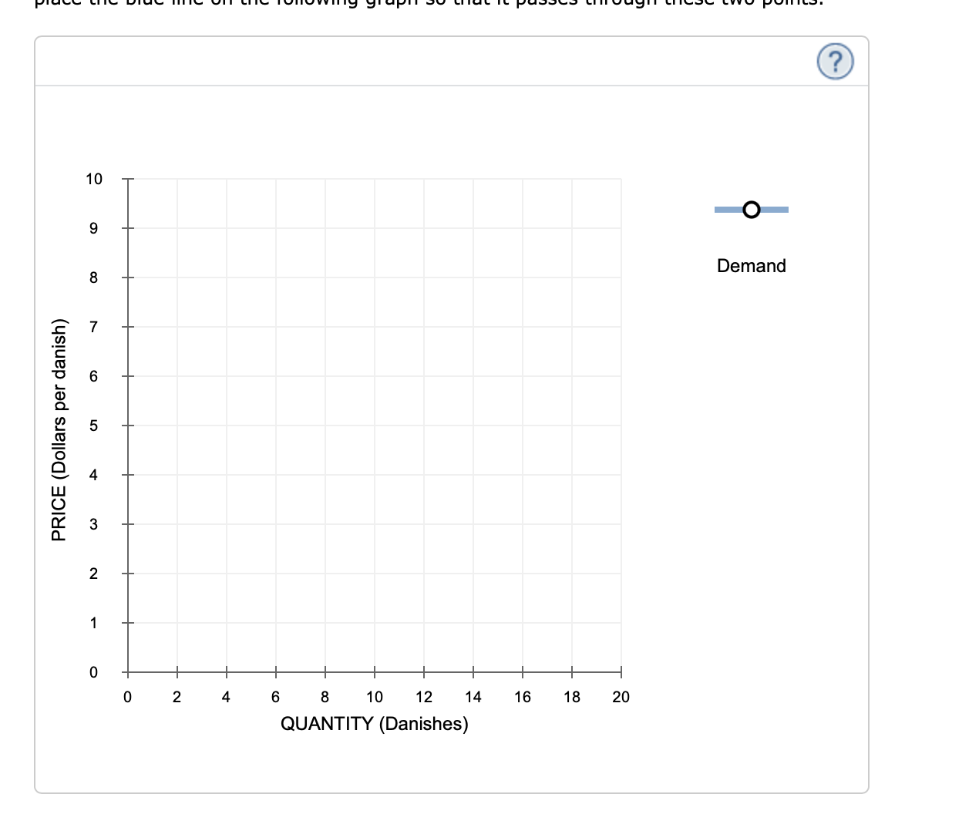Click the top-left corner of the grid
979x831 pixels.
point(127,179)
